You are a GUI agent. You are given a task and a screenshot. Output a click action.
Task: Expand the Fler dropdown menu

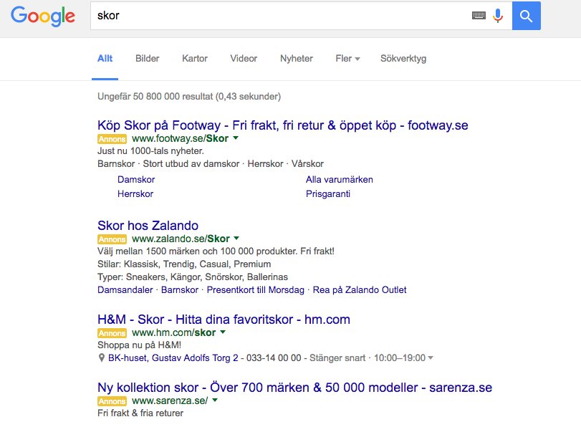coord(347,59)
